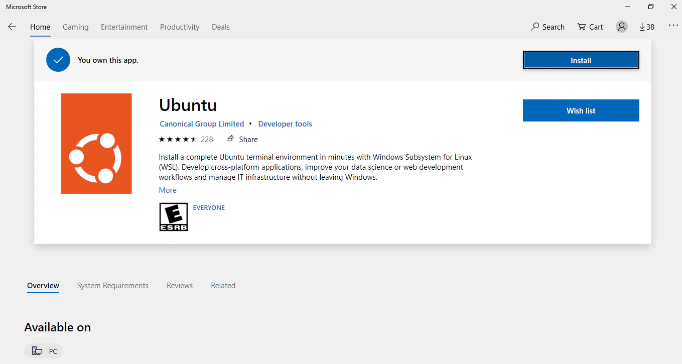Click the back navigation arrow
Image resolution: width=682 pixels, height=364 pixels.
[12, 27]
